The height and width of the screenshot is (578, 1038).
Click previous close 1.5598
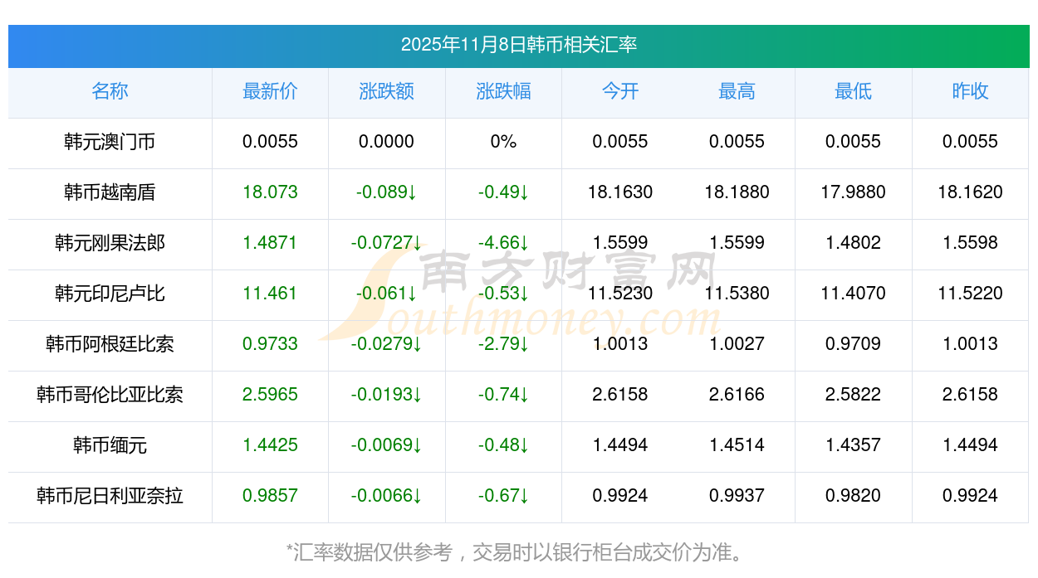pyautogui.click(x=970, y=243)
